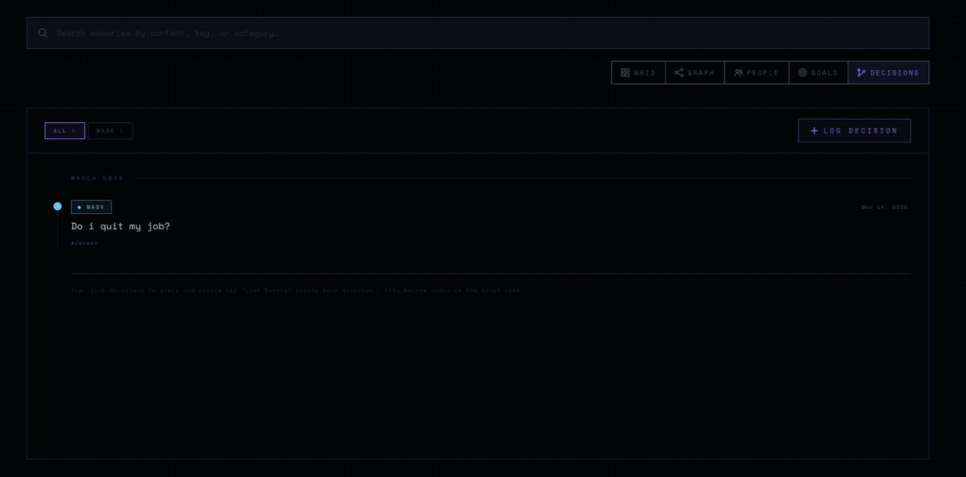Open the Graph view

(x=695, y=72)
